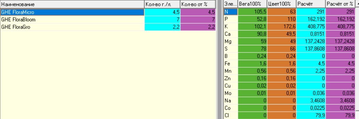Image resolution: width=359 pixels, height=119 pixels.
Task: Select the K element cell
Action: point(230,27)
